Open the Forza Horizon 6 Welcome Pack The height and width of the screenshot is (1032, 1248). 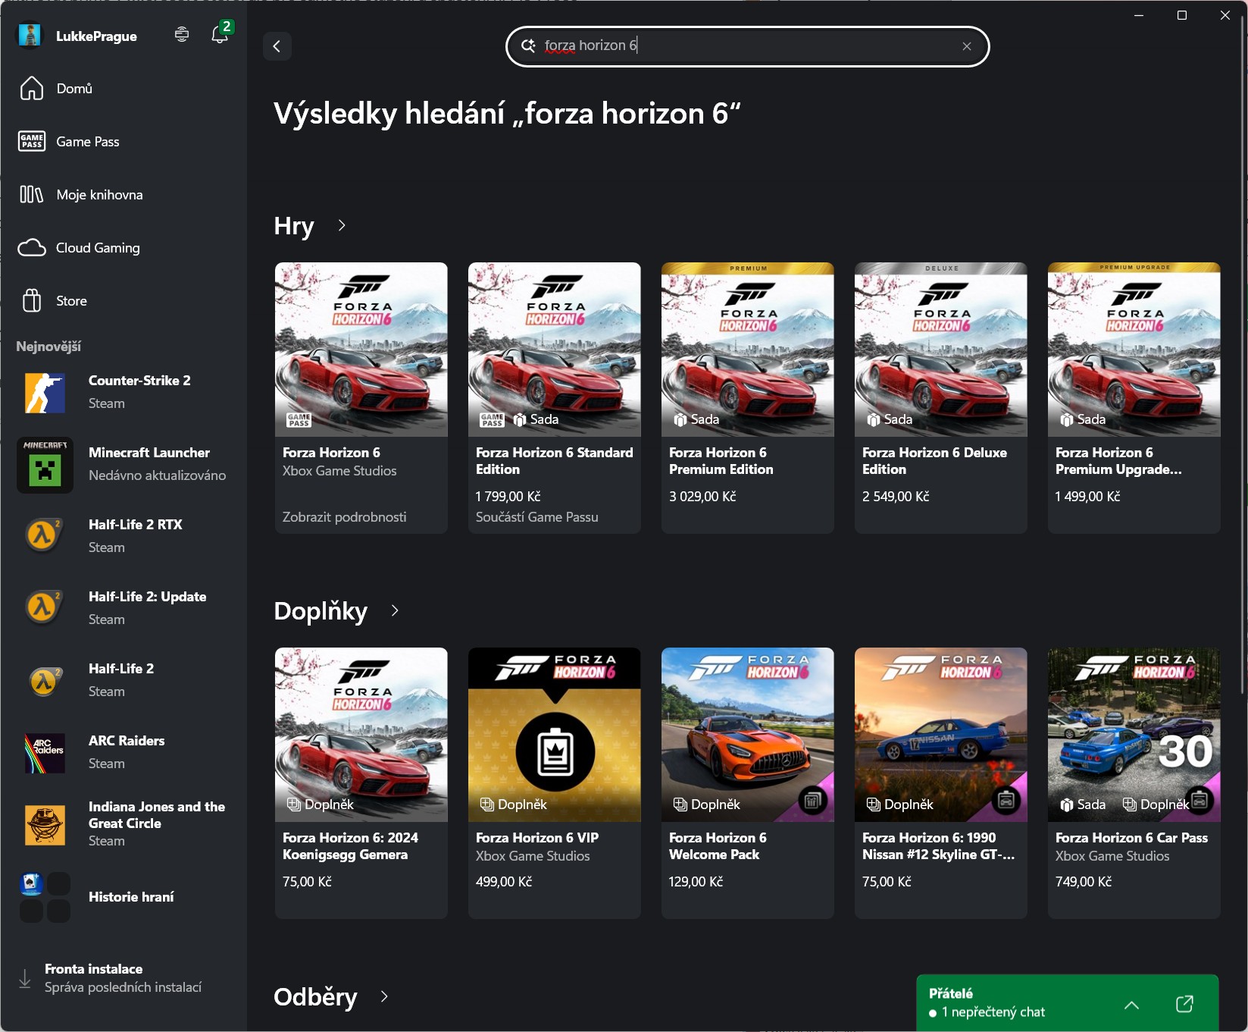click(748, 783)
